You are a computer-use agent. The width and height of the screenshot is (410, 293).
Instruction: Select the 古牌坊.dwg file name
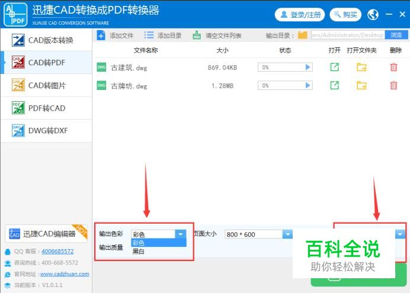[x=129, y=86]
